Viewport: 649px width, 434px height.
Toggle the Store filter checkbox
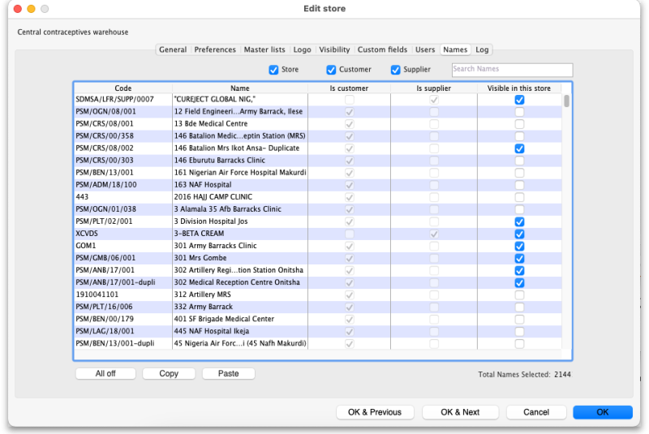273,70
